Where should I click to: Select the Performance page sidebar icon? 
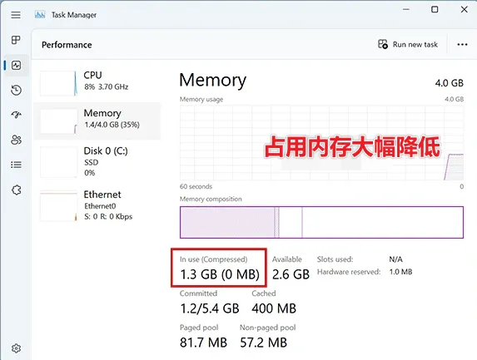[16, 65]
